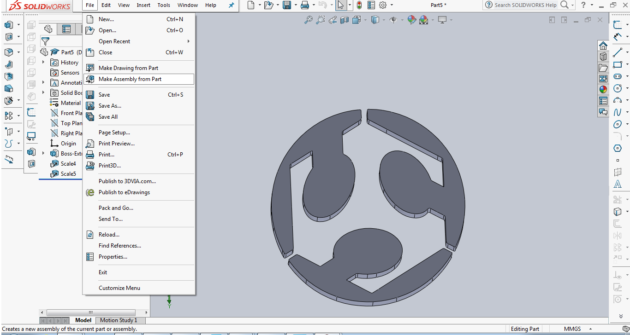The image size is (630, 335).
Task: Select the Spline sketch tool
Action: (618, 112)
